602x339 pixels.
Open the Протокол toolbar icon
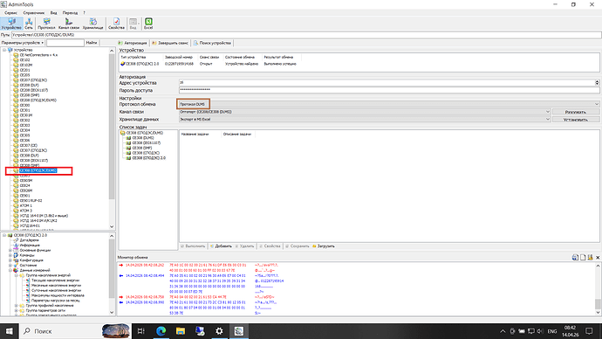coord(46,24)
